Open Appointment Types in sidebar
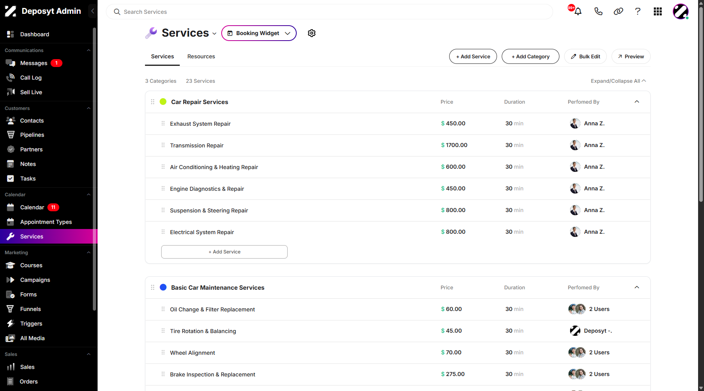The width and height of the screenshot is (704, 391). 46,222
